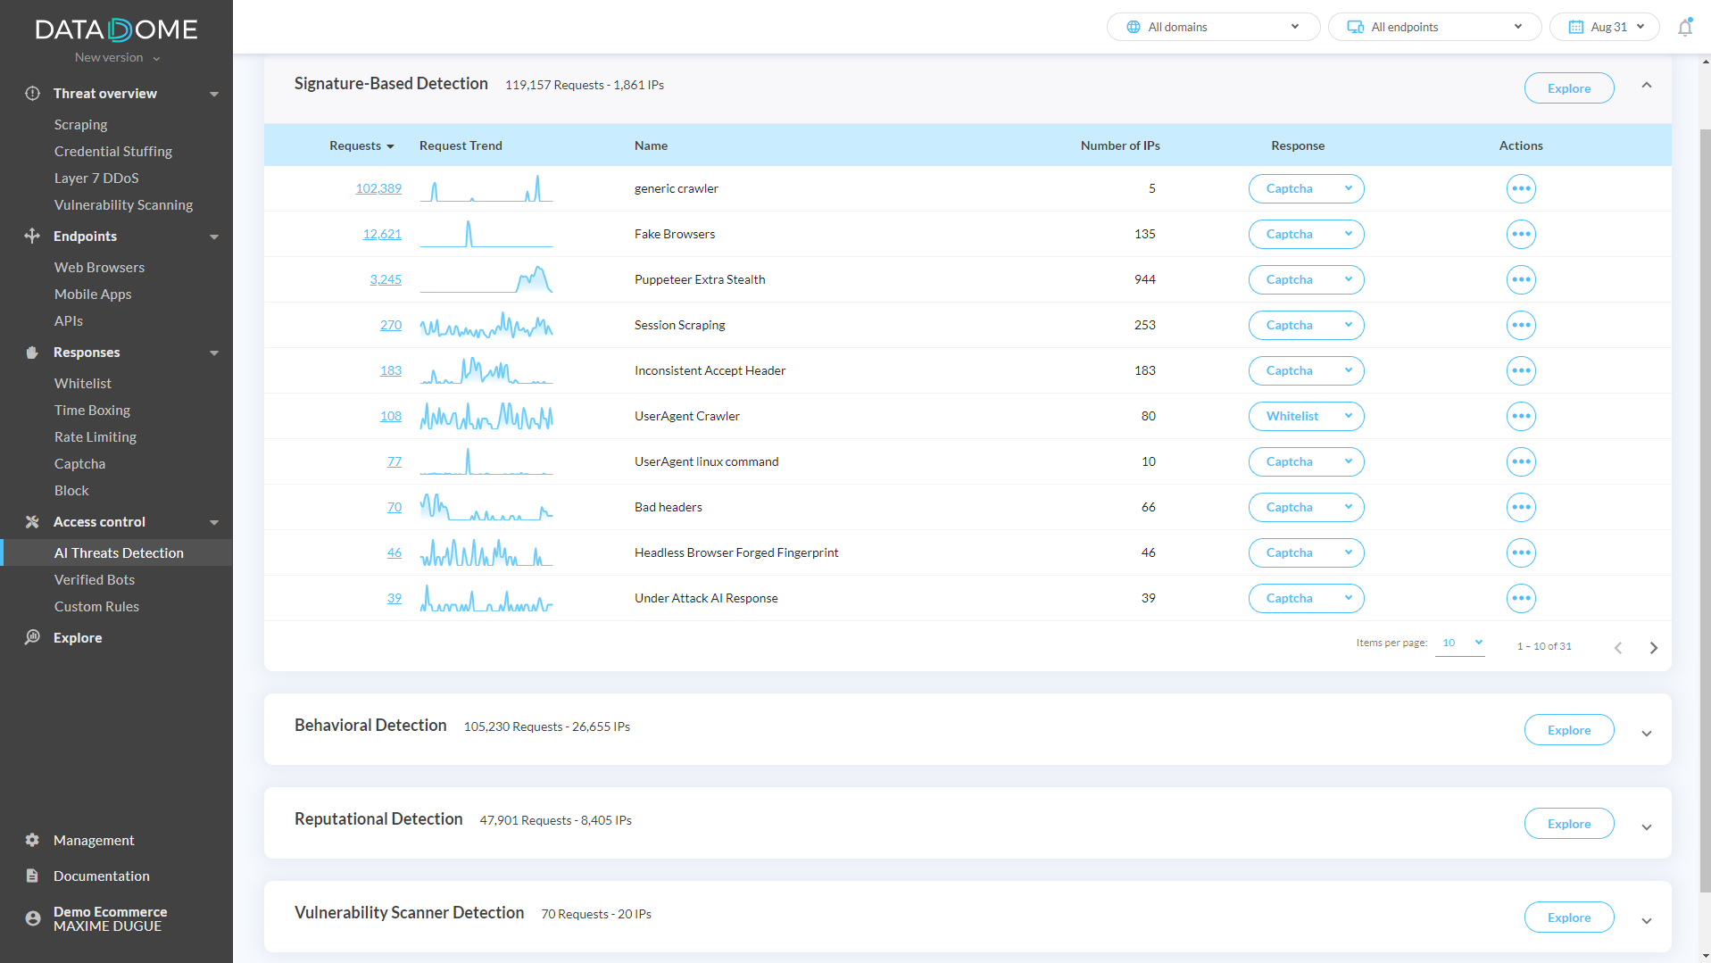Screen dimensions: 1711x963
Task: Click the Number of IPs column header
Action: [x=1119, y=145]
